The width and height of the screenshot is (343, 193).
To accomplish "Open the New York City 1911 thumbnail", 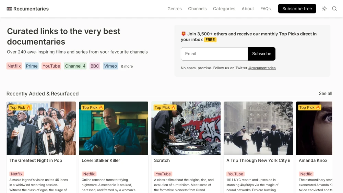I will [x=258, y=128].
